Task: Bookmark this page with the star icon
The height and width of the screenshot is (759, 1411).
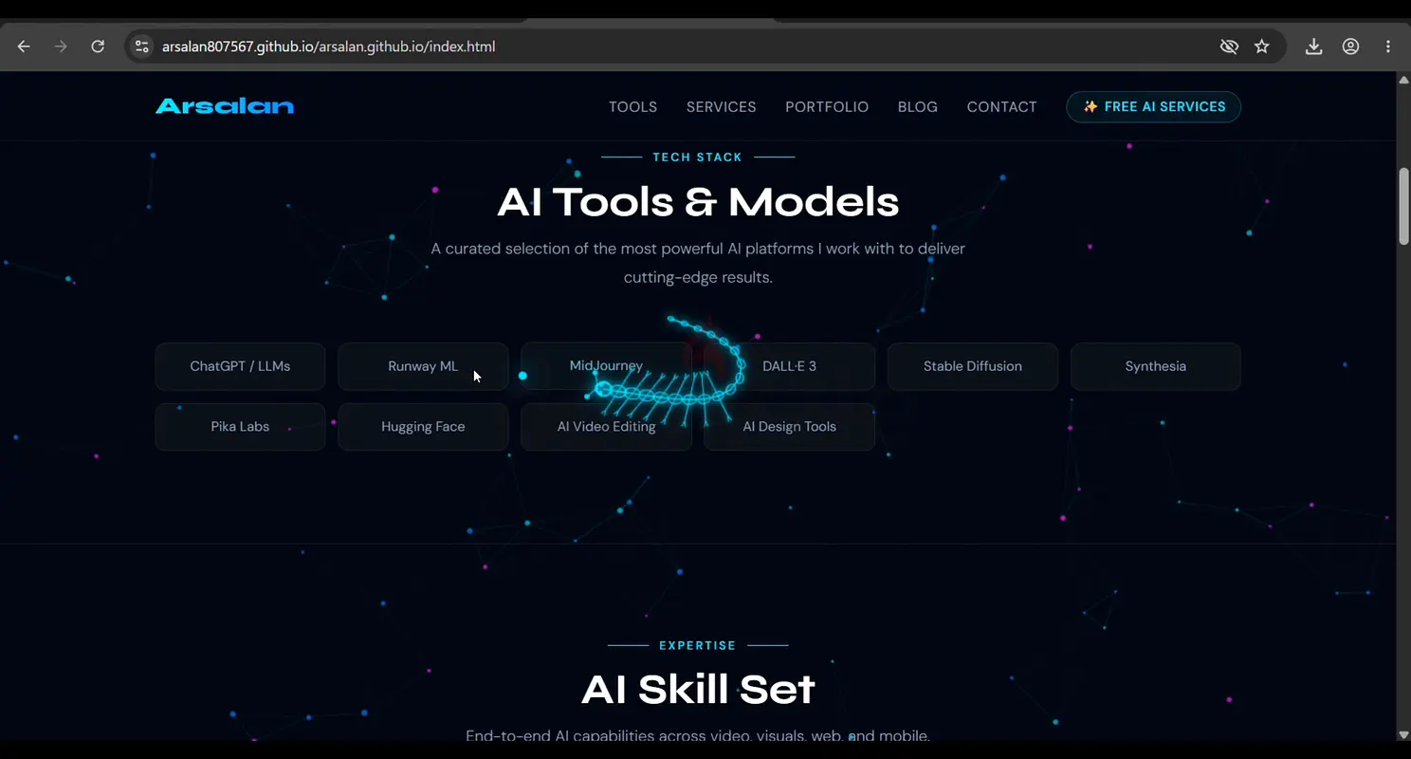Action: click(1261, 46)
